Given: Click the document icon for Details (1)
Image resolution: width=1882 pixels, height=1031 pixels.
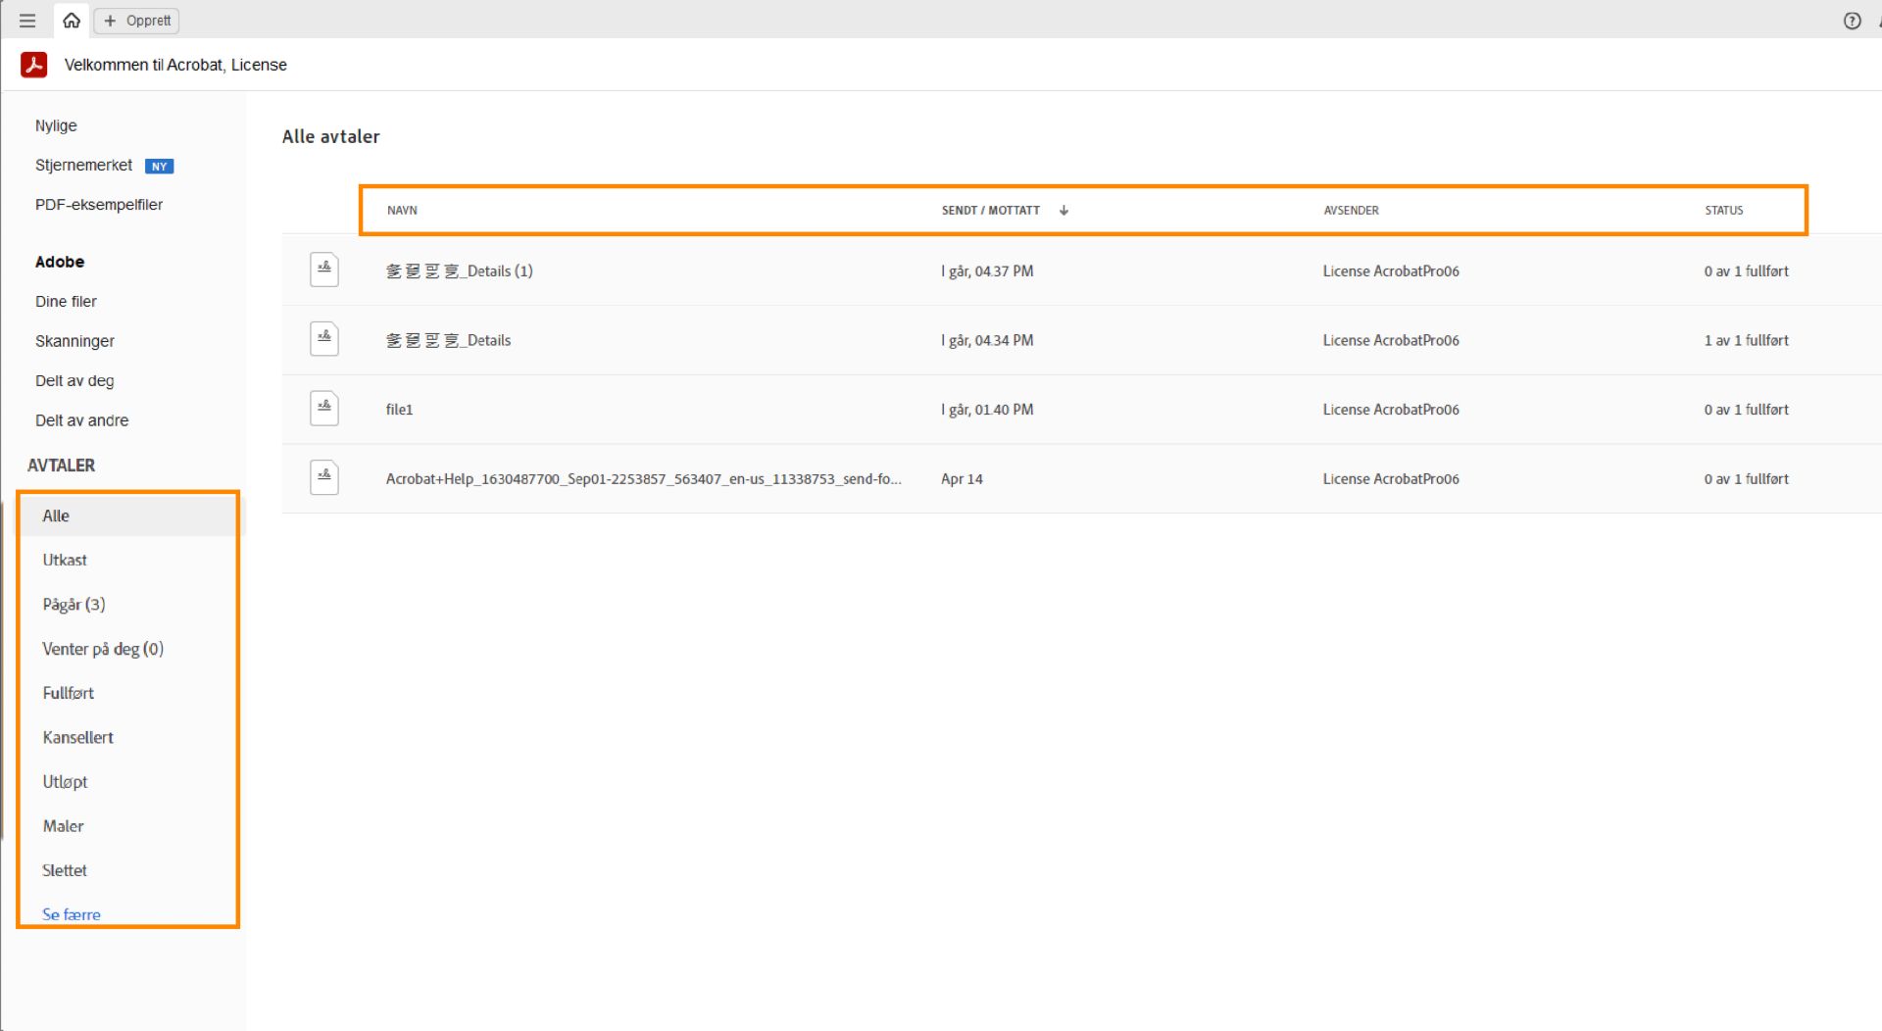Looking at the screenshot, I should point(324,270).
